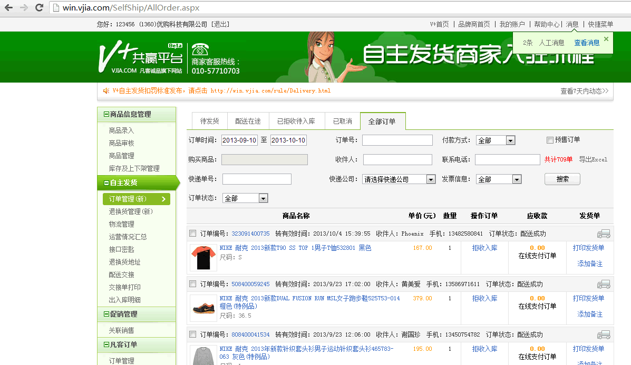The width and height of the screenshot is (631, 365).
Task: Click 打印发货单 for order 508400059245
Action: click(x=588, y=298)
